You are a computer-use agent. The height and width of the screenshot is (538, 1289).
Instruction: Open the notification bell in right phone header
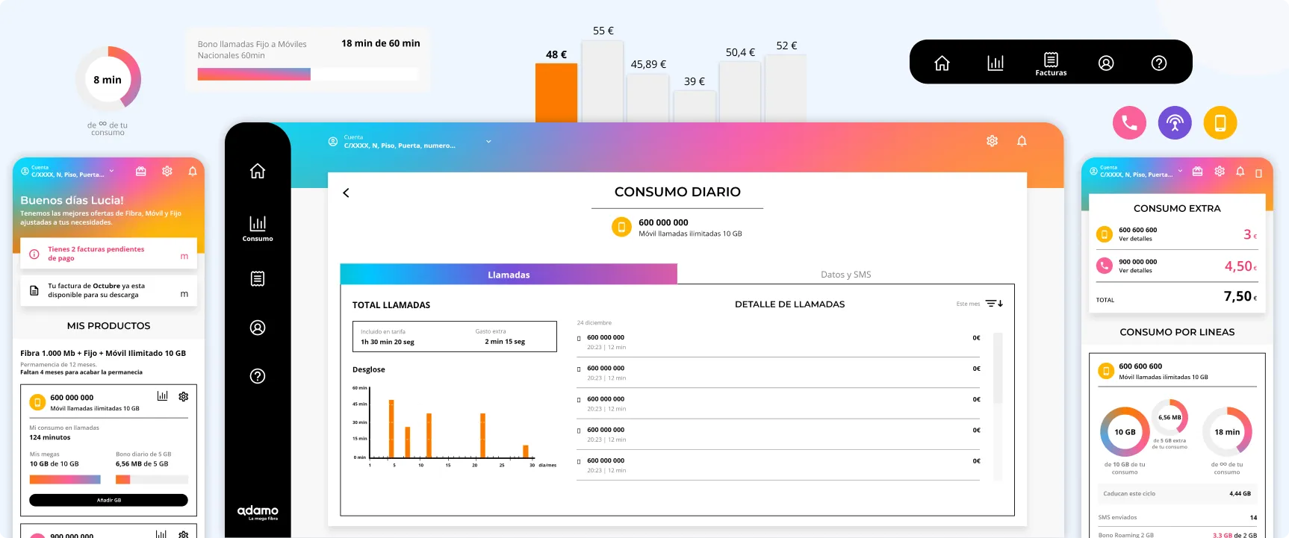pyautogui.click(x=1240, y=171)
